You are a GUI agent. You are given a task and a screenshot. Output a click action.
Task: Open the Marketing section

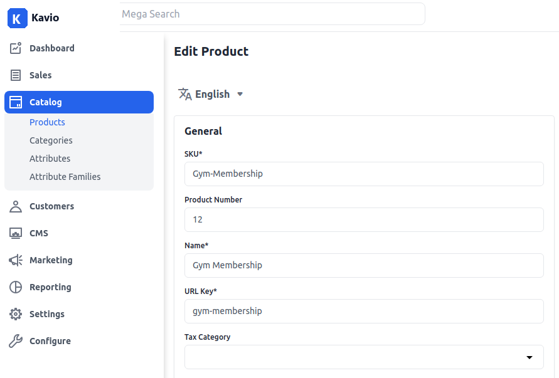coord(51,260)
